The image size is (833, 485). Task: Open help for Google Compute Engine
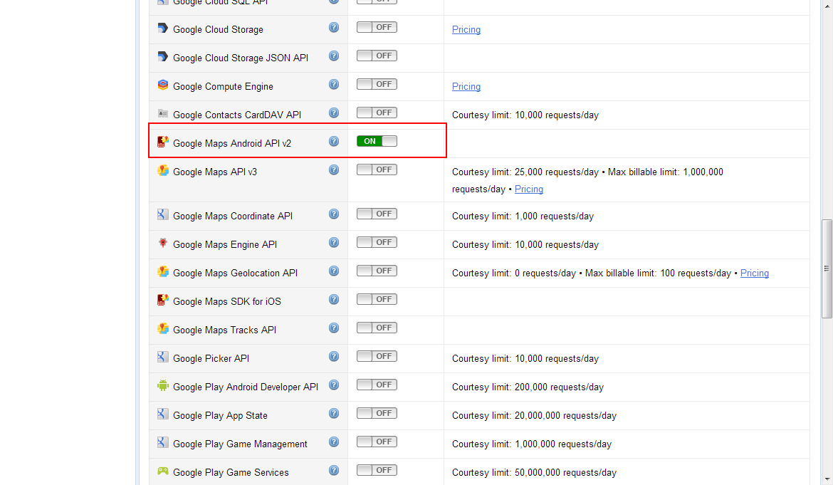[x=334, y=85]
